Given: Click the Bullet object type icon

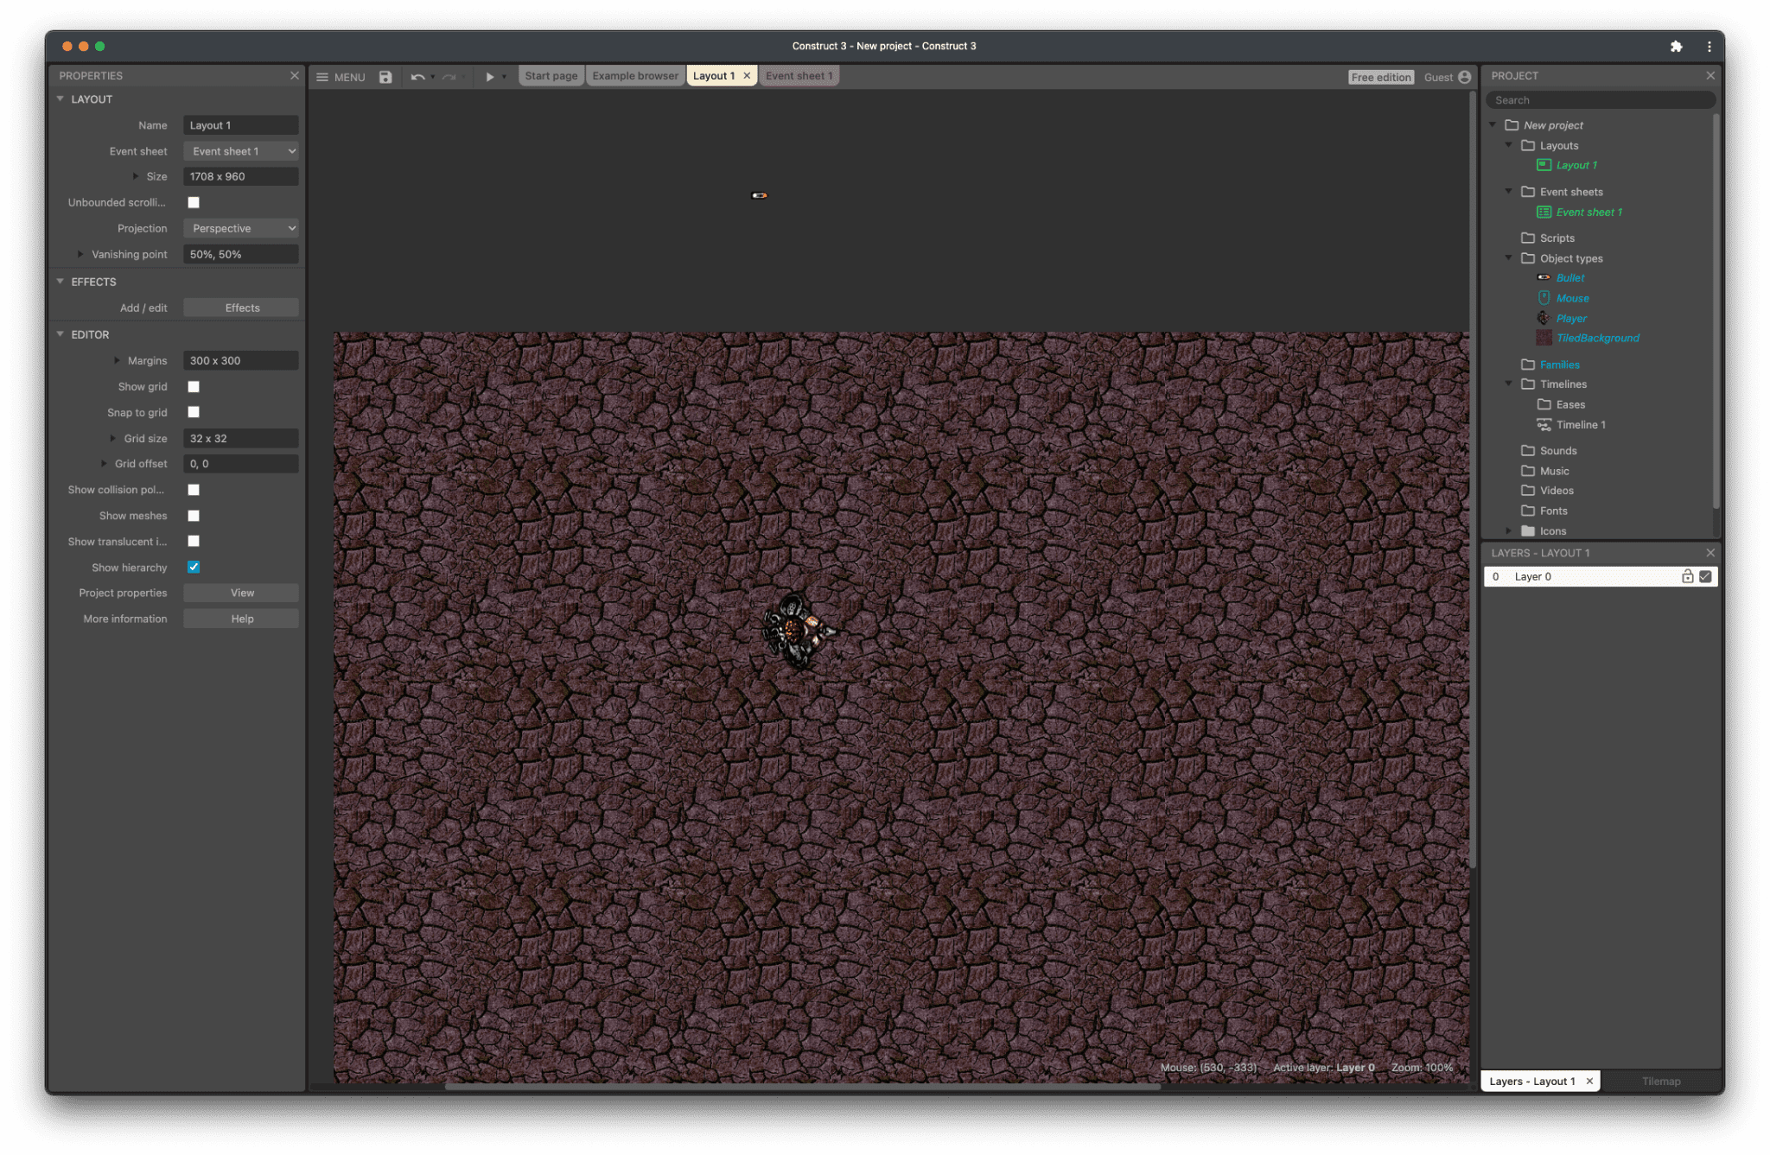Looking at the screenshot, I should click(1544, 277).
